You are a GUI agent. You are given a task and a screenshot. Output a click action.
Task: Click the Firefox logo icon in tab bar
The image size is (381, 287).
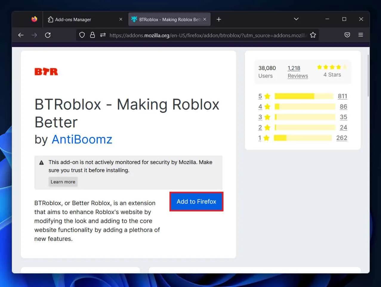(x=34, y=19)
